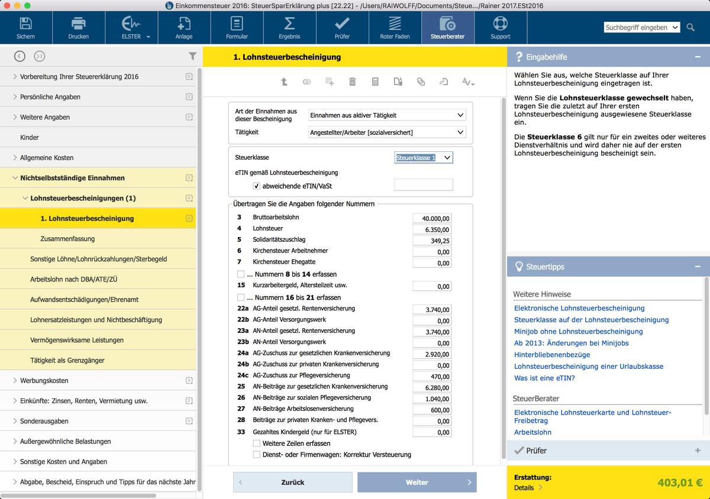Open the Drucken print function
710x499 pixels.
pos(78,28)
